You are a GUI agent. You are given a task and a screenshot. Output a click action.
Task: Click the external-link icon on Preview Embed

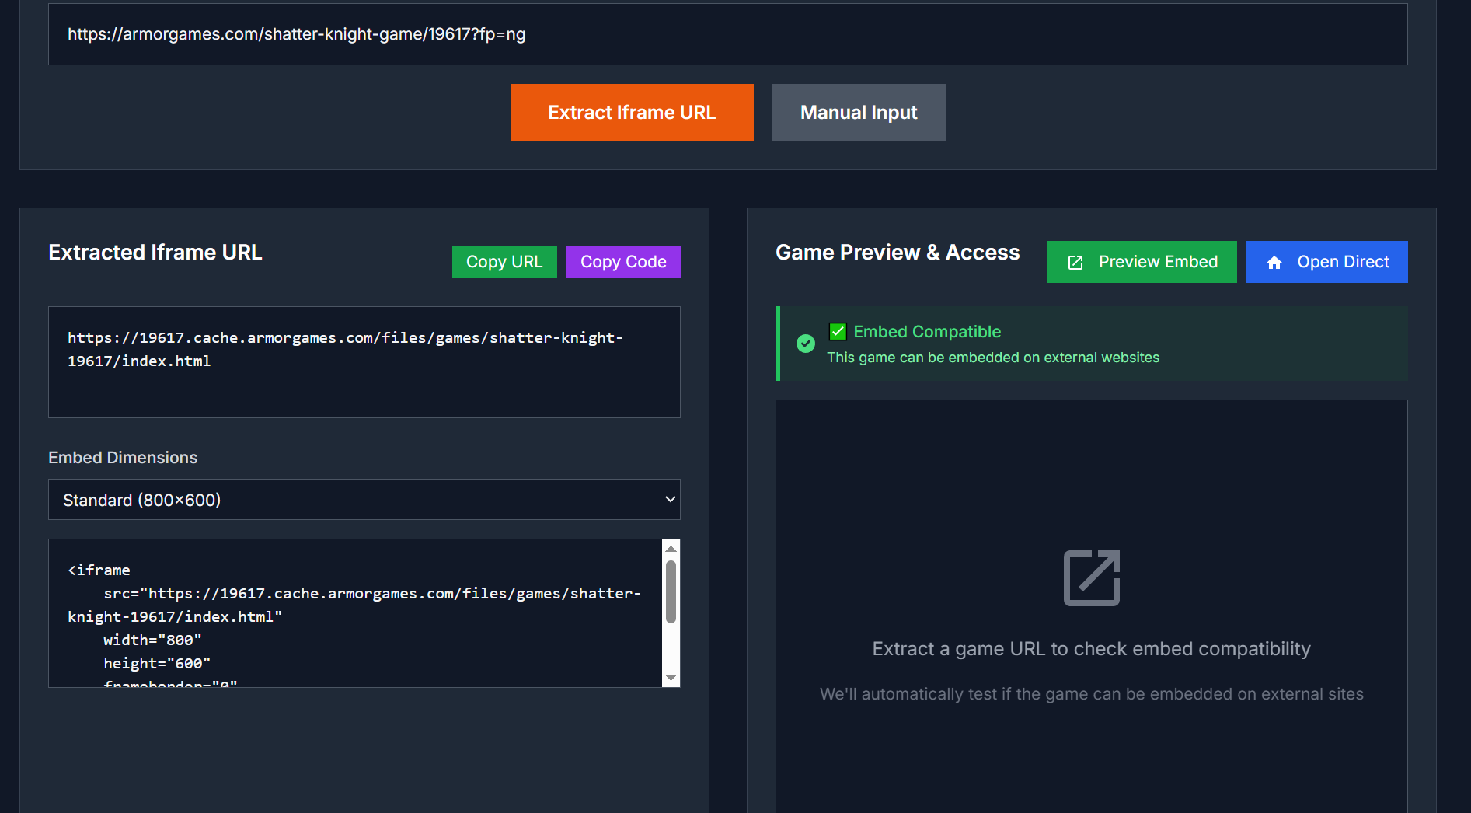(x=1075, y=263)
